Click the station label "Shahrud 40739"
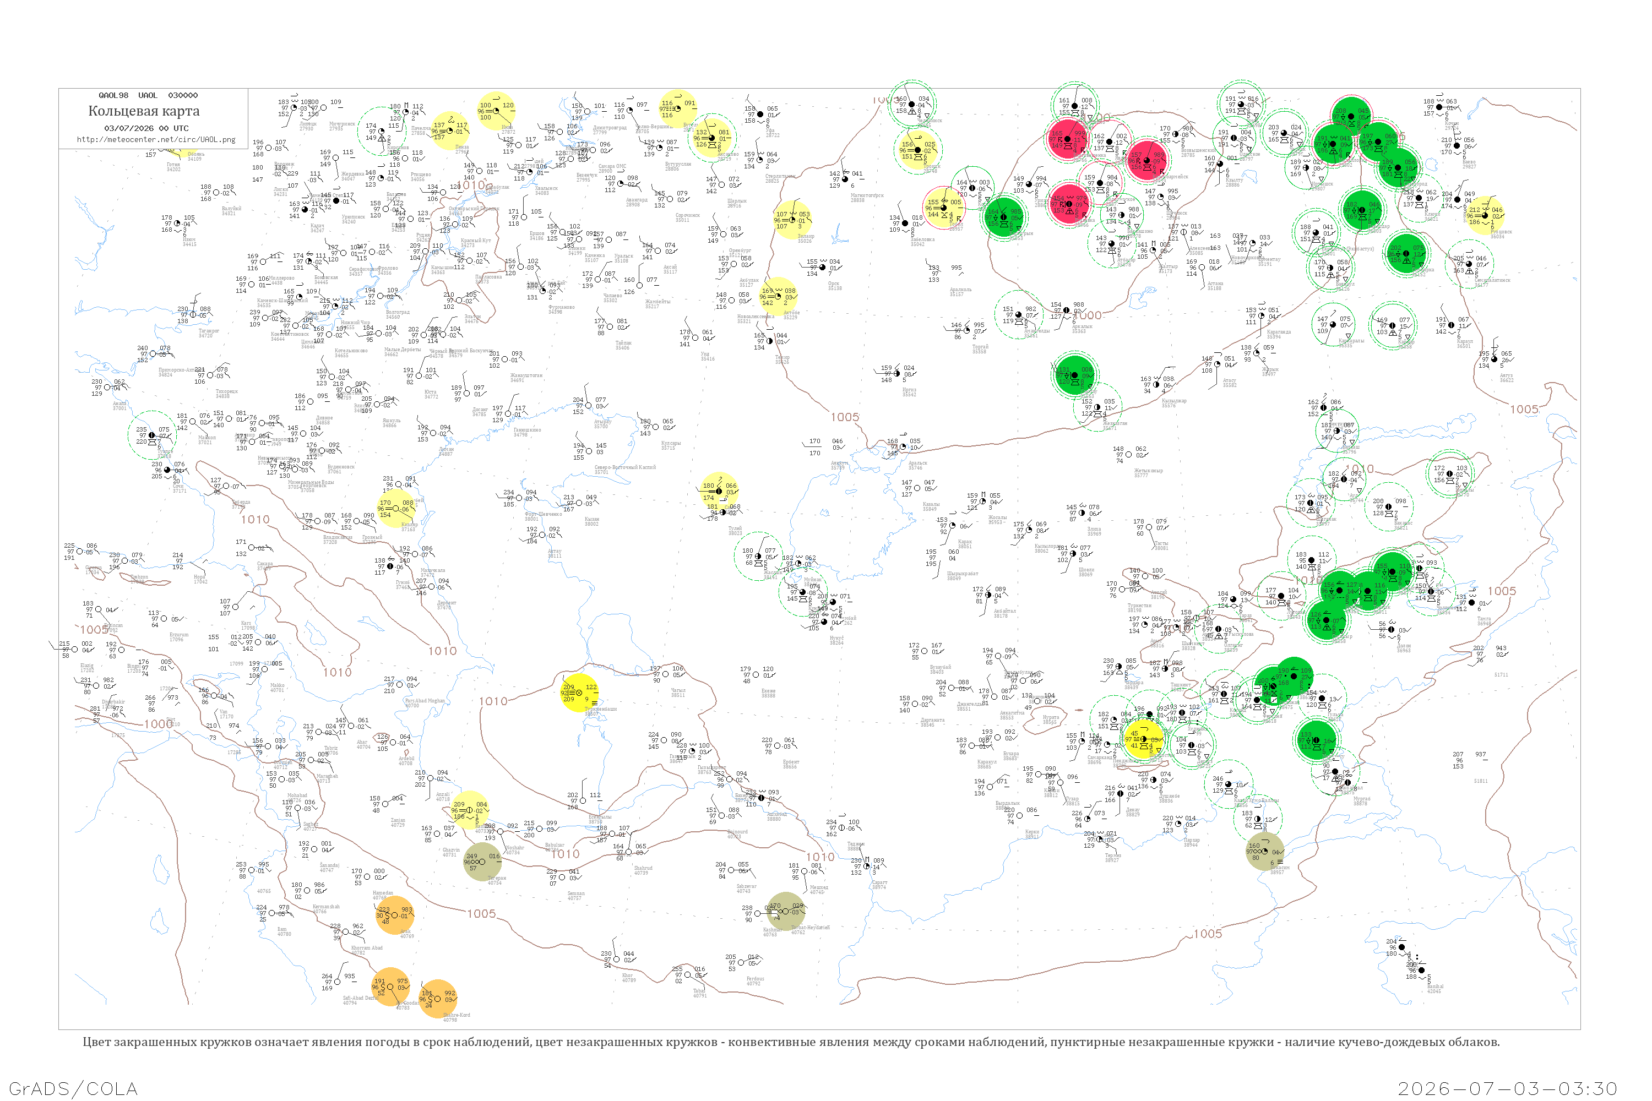This screenshot has width=1652, height=1101. [x=643, y=870]
